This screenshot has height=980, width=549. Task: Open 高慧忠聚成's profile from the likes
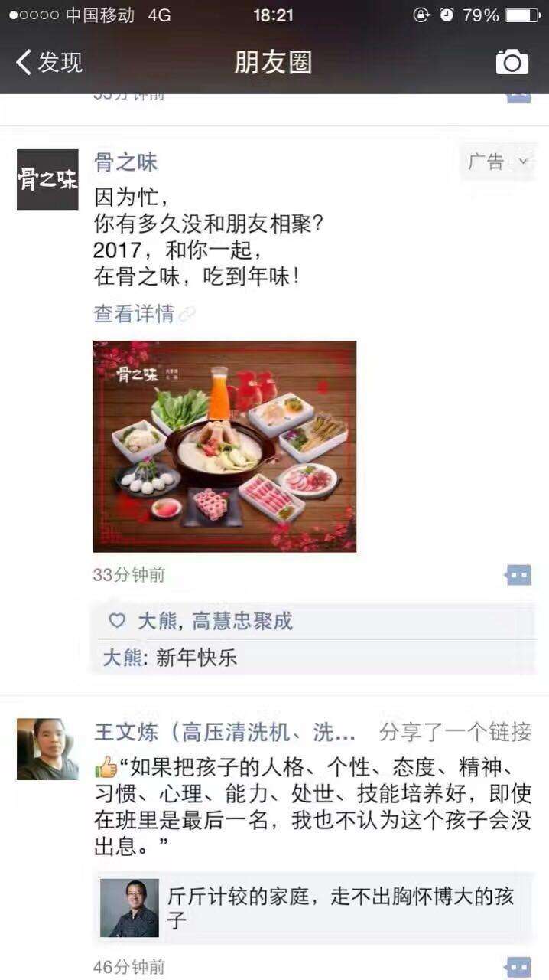[242, 621]
